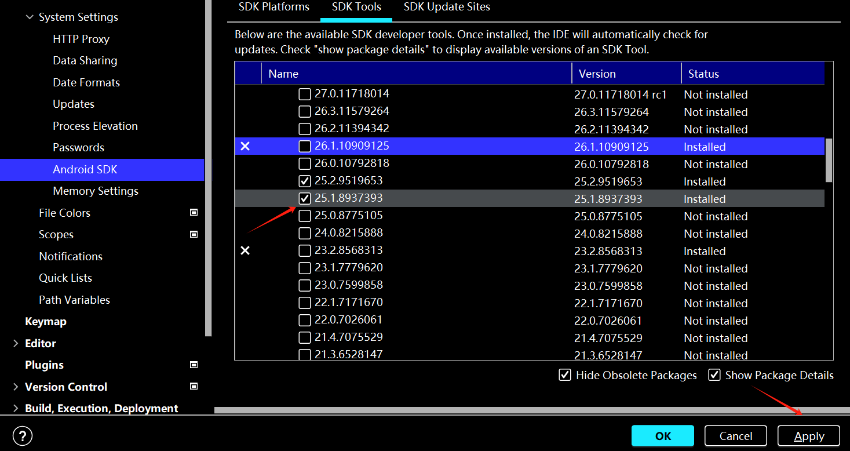Switch to the SDK Platforms tab
Image resolution: width=850 pixels, height=451 pixels.
(274, 7)
